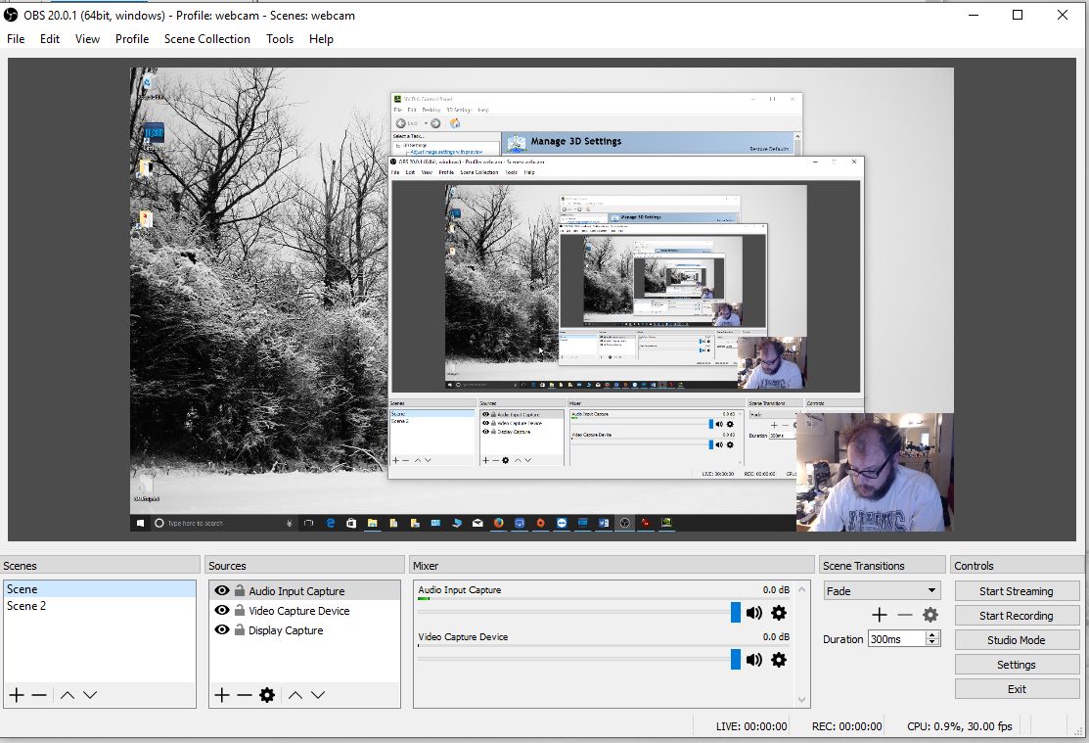Open source properties gear icon
Screen dimensions: 1089x743
point(267,695)
